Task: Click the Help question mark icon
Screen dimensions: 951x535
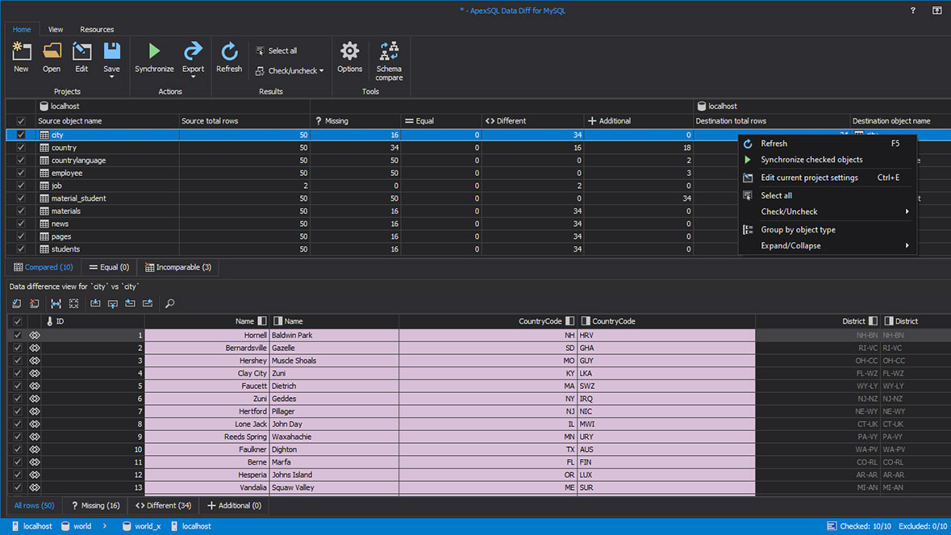Action: [x=912, y=10]
